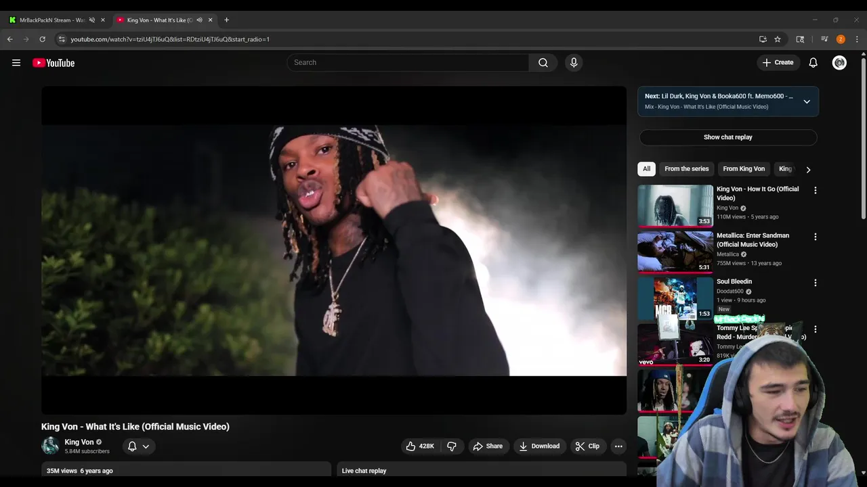
Task: Start voice search with microphone icon
Action: [x=574, y=62]
